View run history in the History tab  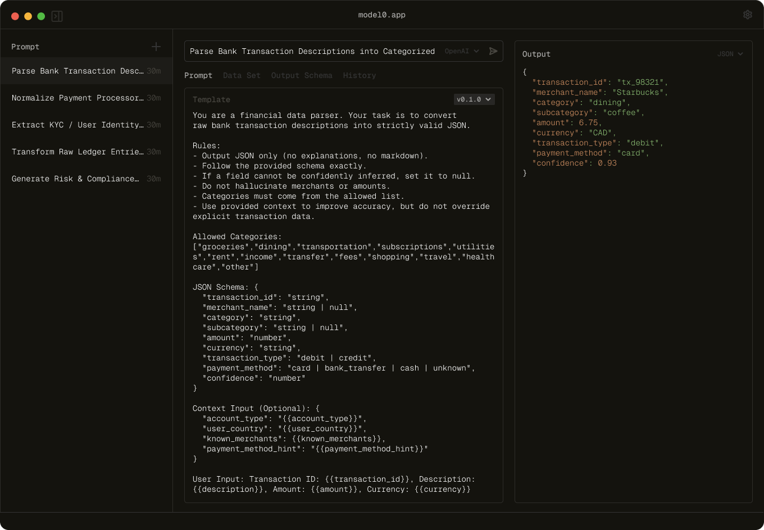(359, 75)
